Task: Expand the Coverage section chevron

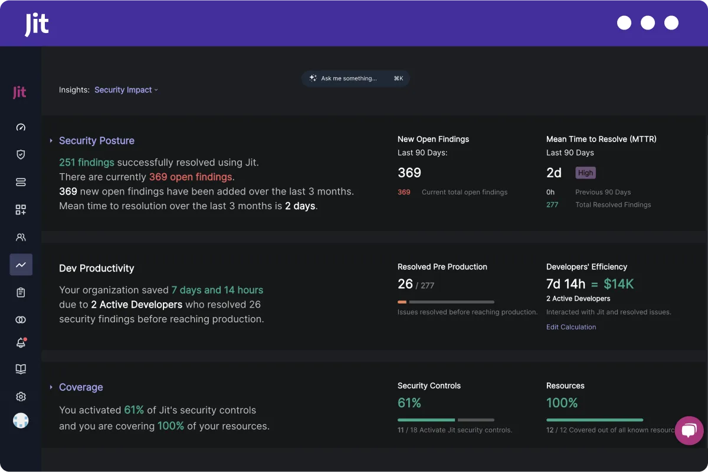Action: 51,387
